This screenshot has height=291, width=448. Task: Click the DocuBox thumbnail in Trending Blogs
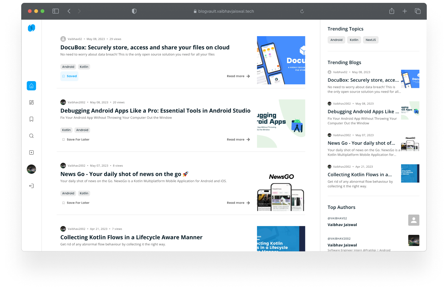click(x=410, y=79)
